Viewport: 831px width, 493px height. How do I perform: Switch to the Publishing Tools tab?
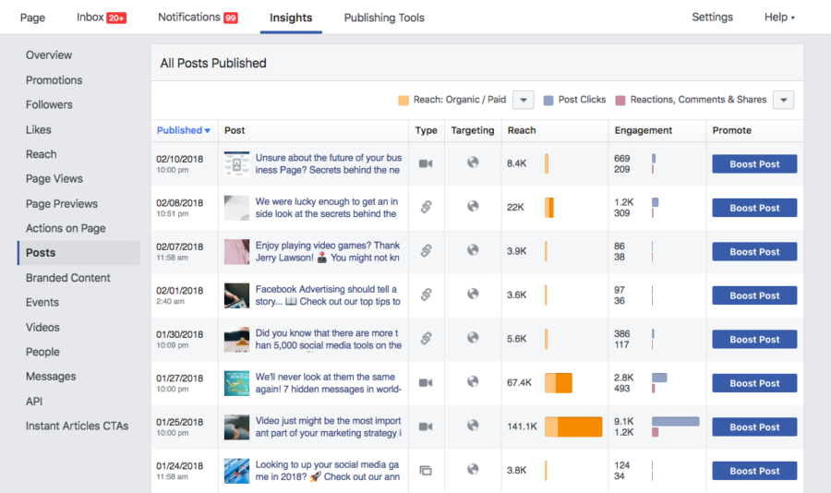click(x=384, y=18)
